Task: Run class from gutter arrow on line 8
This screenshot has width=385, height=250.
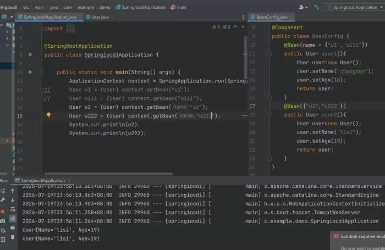Action: click(30, 55)
